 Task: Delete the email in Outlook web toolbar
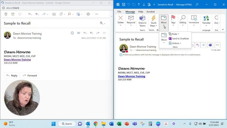[x=6, y=14]
